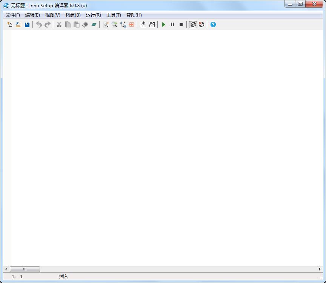Click the green select-all lines icon
This screenshot has width=326, height=283.
click(94, 24)
